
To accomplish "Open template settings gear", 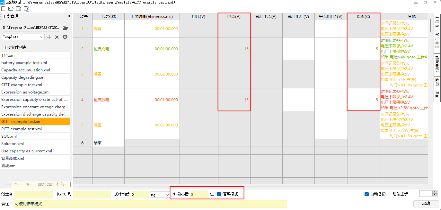I will pyautogui.click(x=65, y=37).
